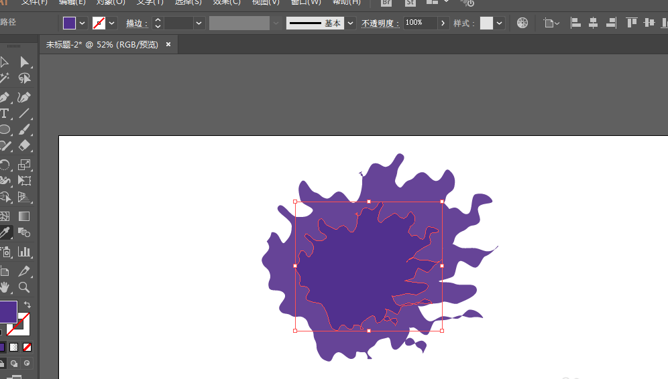Switch to Draw Behind mode
The image size is (668, 379).
(x=14, y=363)
